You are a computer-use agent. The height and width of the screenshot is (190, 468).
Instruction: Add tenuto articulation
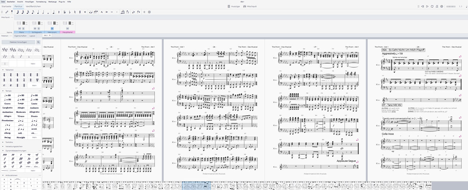pyautogui.click(x=112, y=12)
